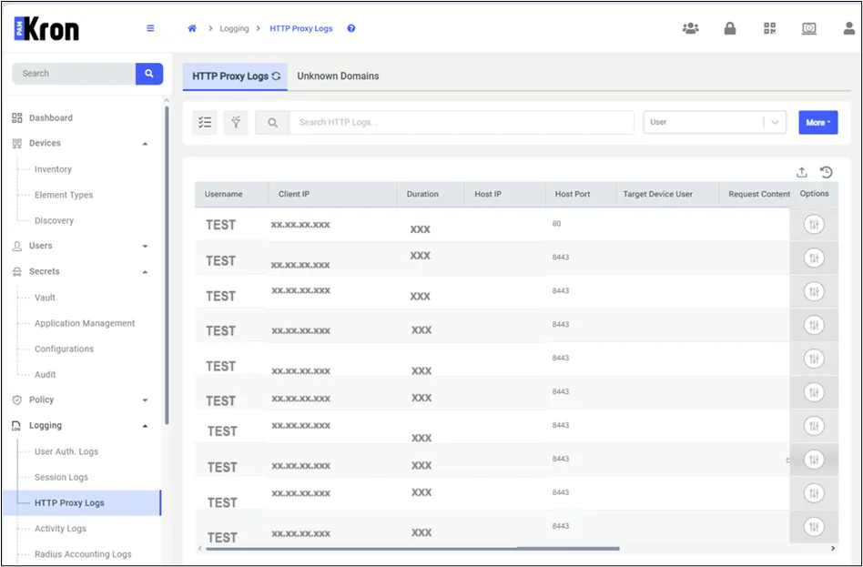Open the filter funnel icon in toolbar
Viewport: 863px width, 567px height.
click(x=236, y=122)
